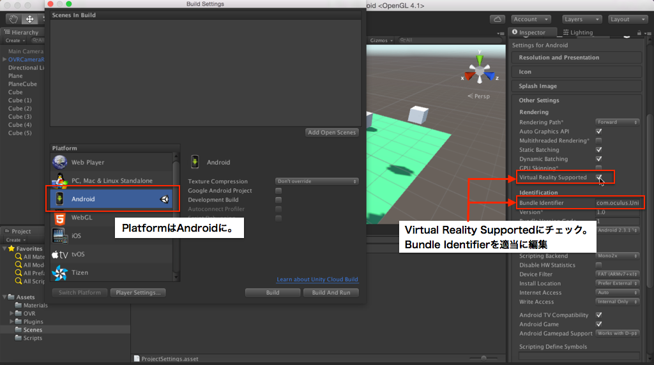Open the Rendering Path dropdown
Viewport: 654px width, 365px height.
click(x=618, y=122)
